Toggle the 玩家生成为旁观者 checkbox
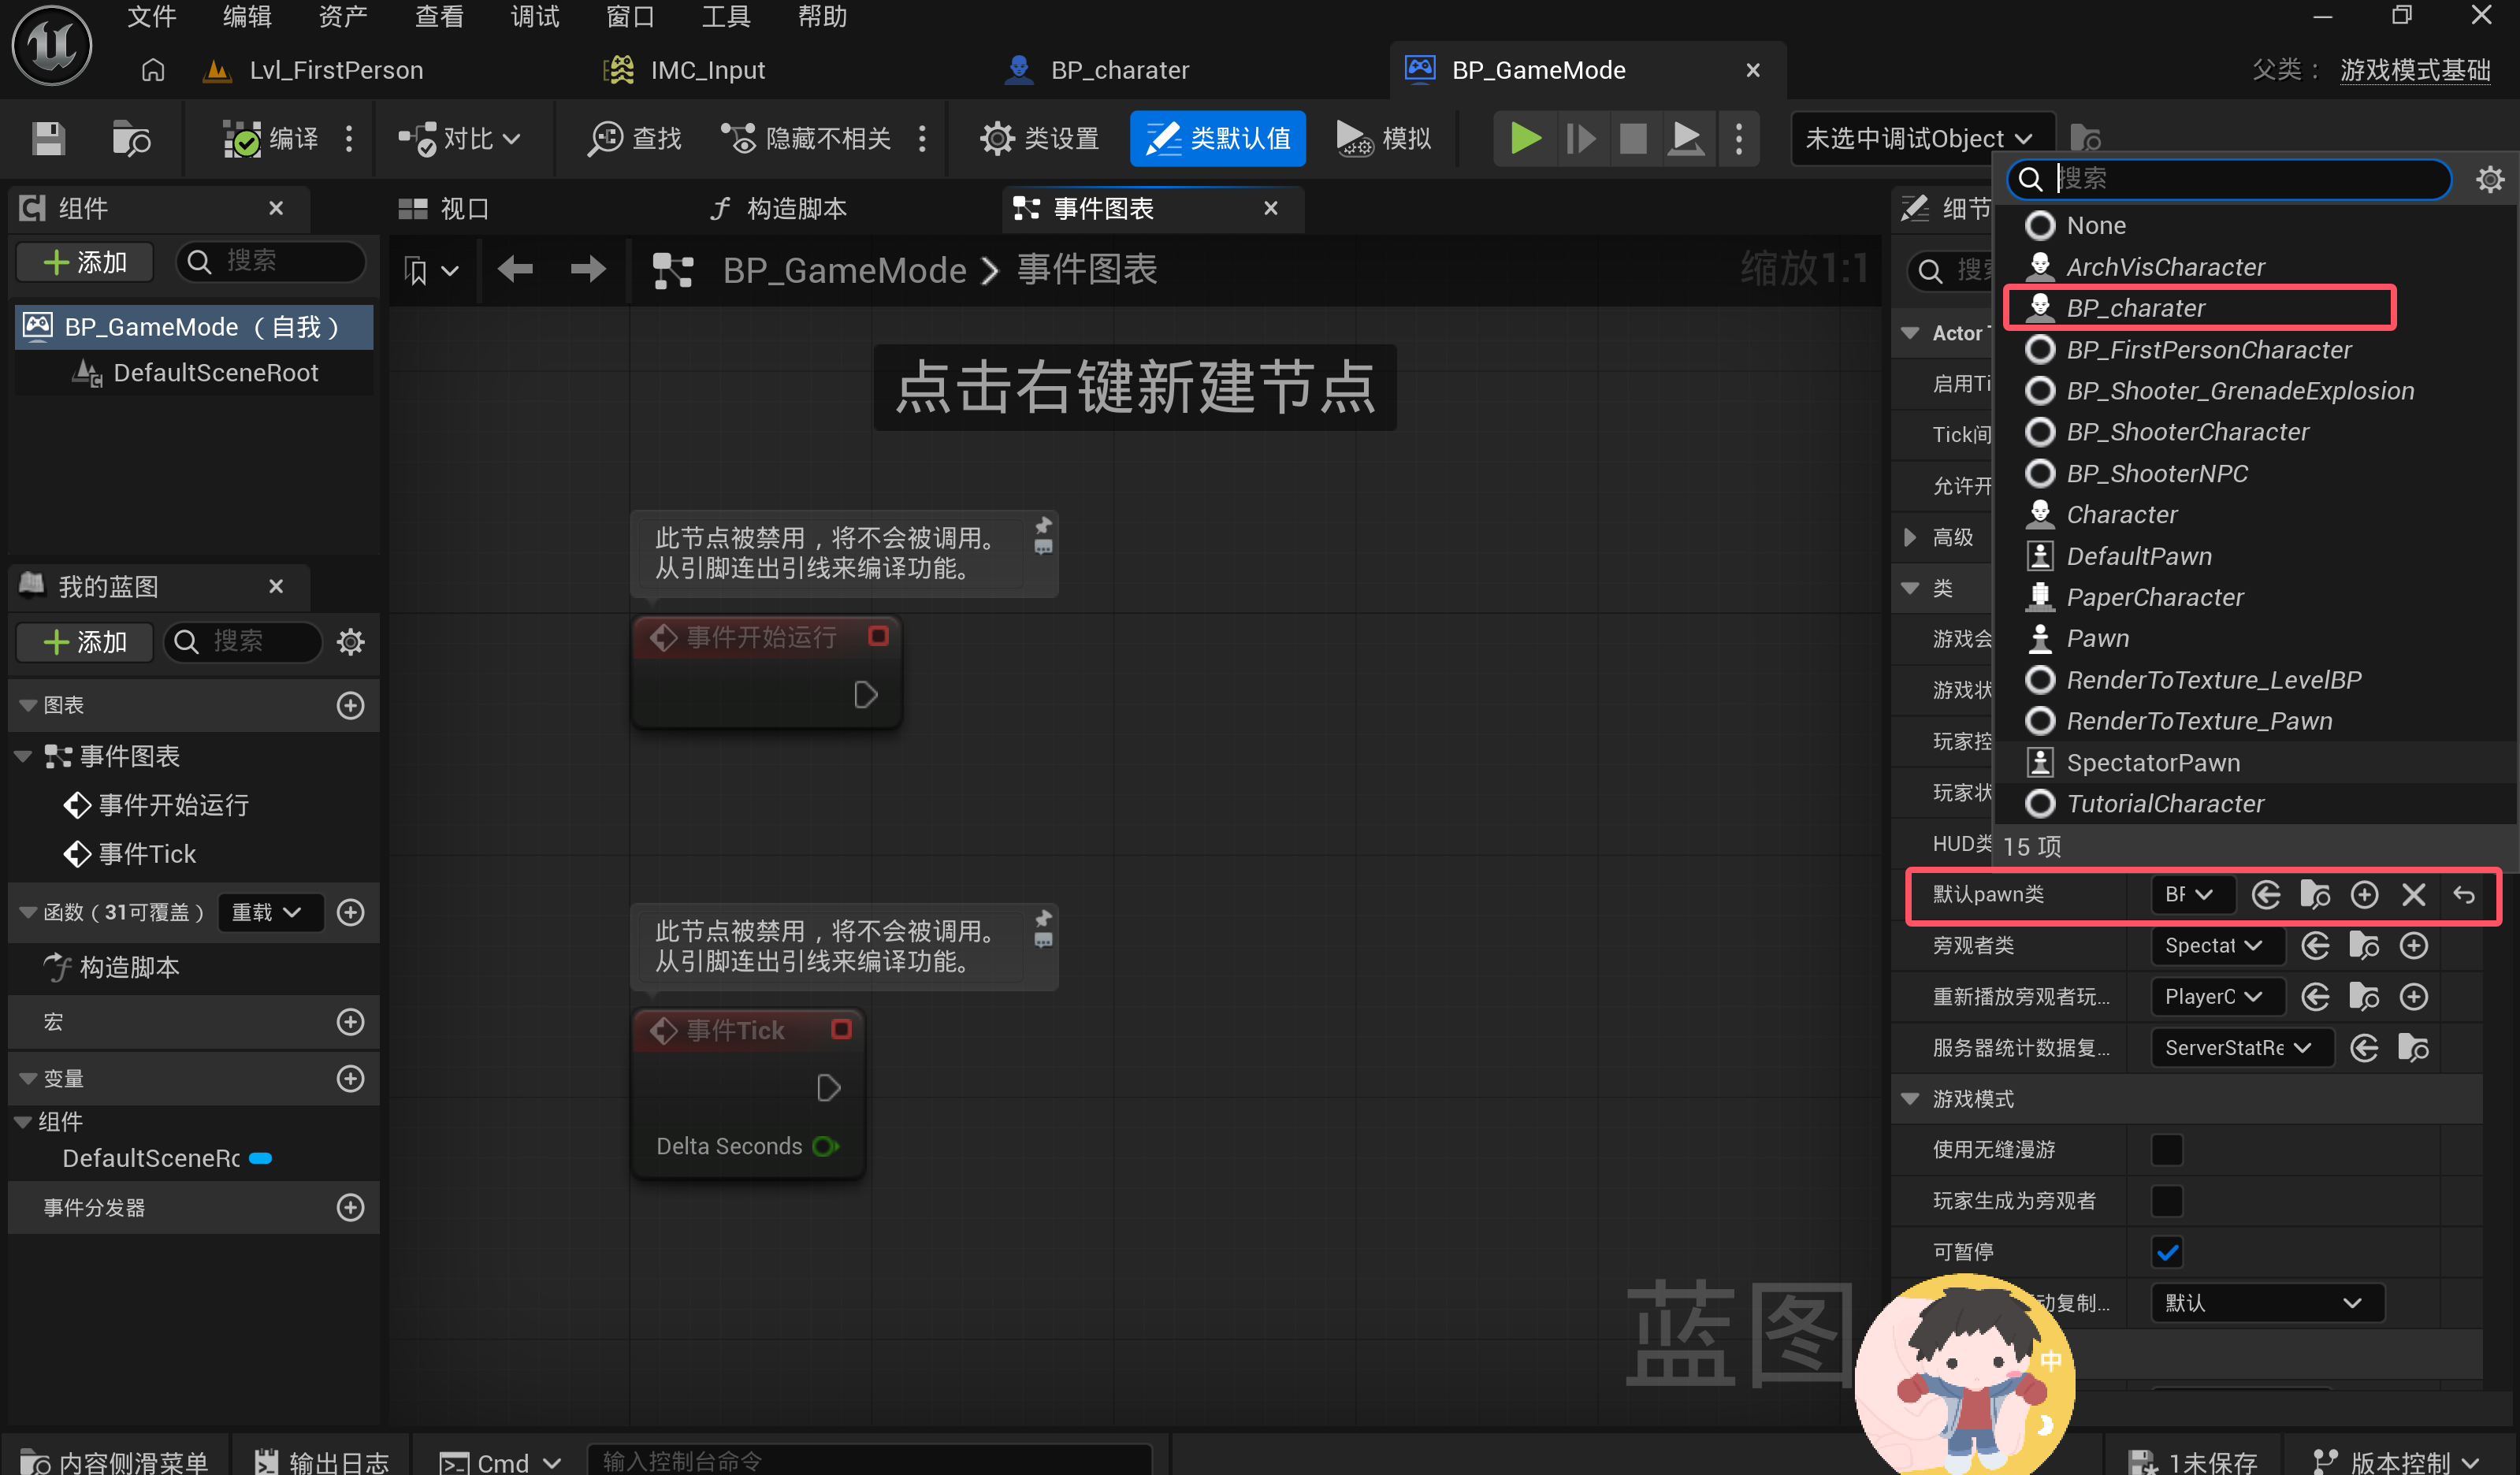Screen dimensions: 2520x1475 (x=2166, y=1200)
